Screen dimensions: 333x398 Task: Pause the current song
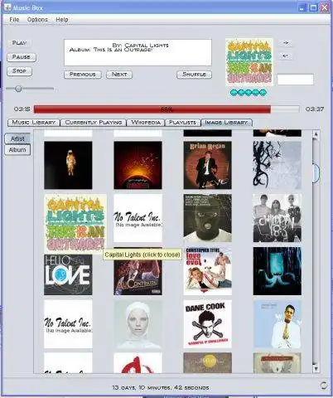coord(22,57)
